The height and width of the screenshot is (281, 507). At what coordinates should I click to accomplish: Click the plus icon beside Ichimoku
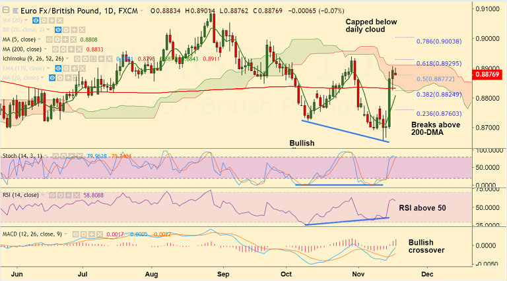click(x=101, y=59)
